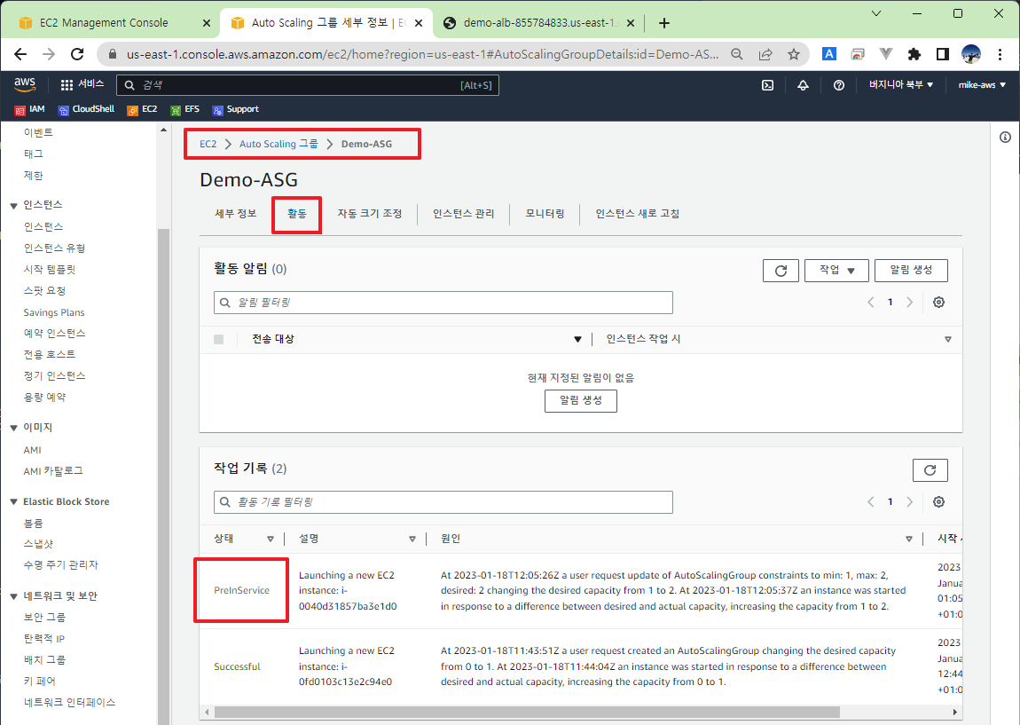Click the AWS 검색 search box
1020x725 pixels.
[308, 85]
